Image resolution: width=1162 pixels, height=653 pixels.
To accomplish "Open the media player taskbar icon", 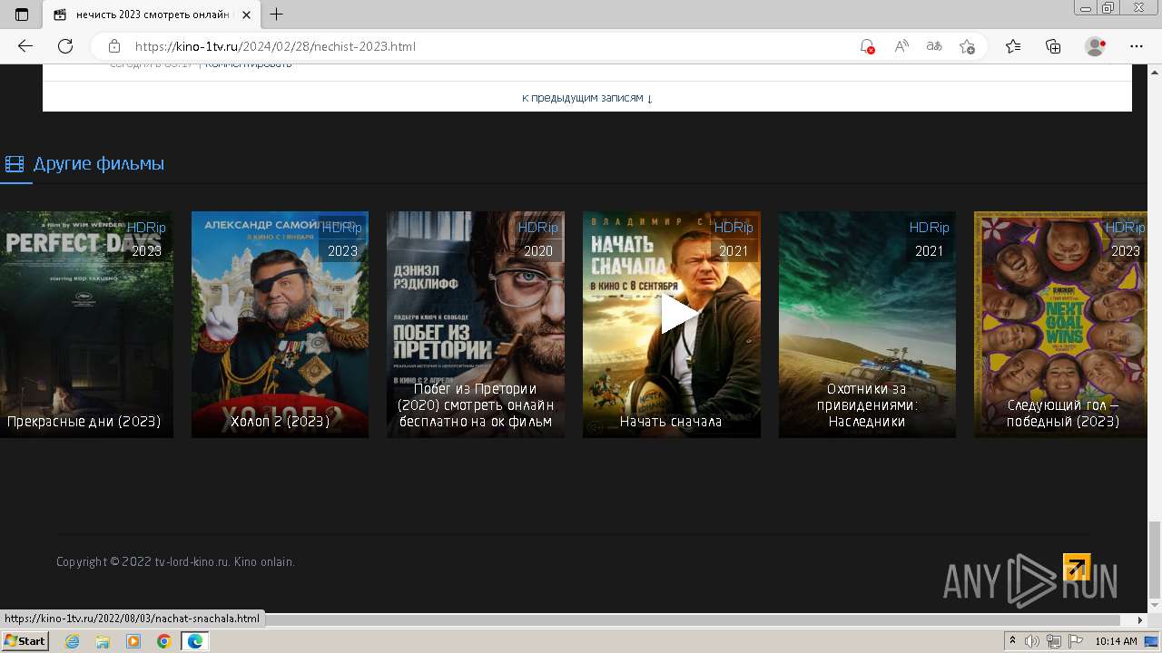I will pyautogui.click(x=133, y=641).
